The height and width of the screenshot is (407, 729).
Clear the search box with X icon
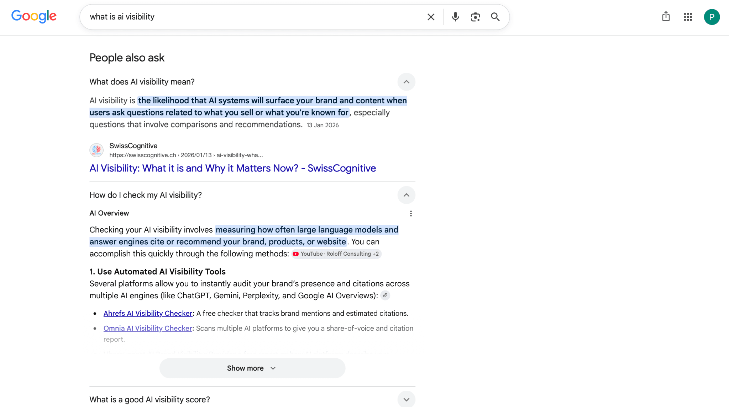tap(431, 17)
